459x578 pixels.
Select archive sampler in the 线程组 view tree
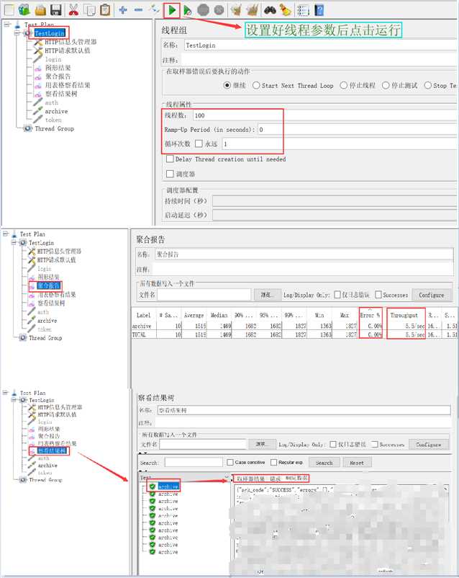point(56,111)
